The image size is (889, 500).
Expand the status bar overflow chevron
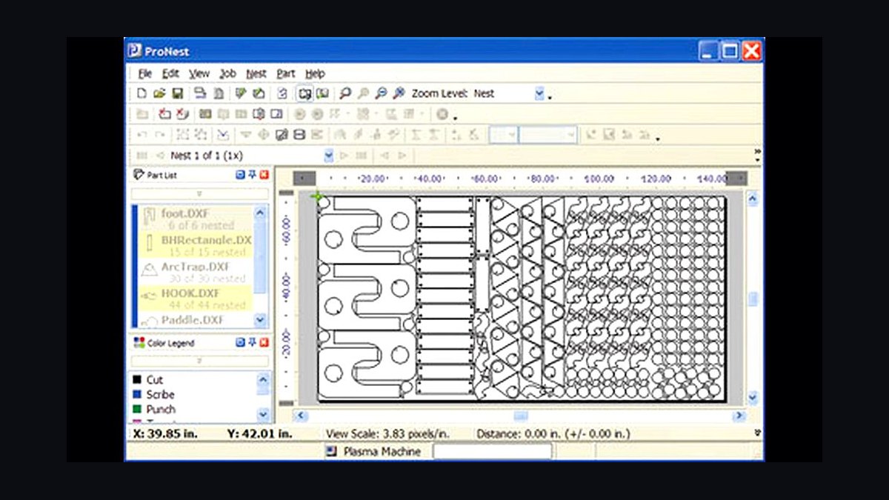click(x=757, y=433)
